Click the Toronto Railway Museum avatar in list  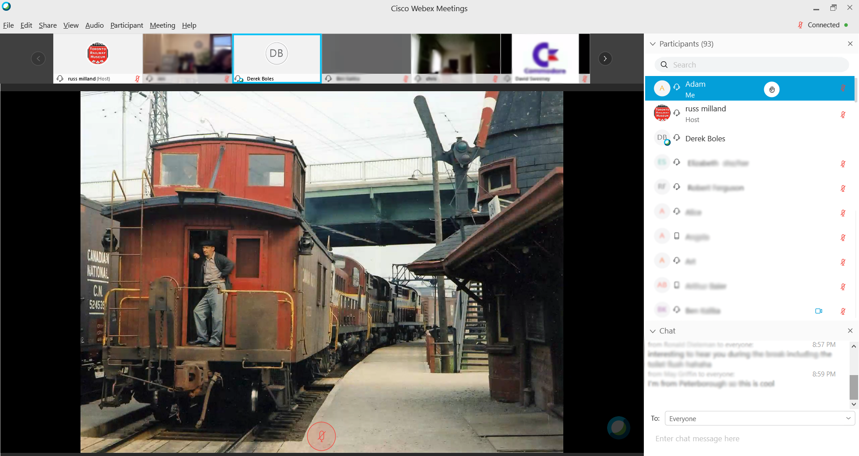662,113
